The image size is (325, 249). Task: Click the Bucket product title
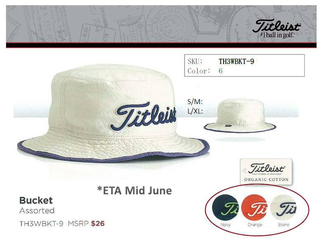(x=36, y=200)
